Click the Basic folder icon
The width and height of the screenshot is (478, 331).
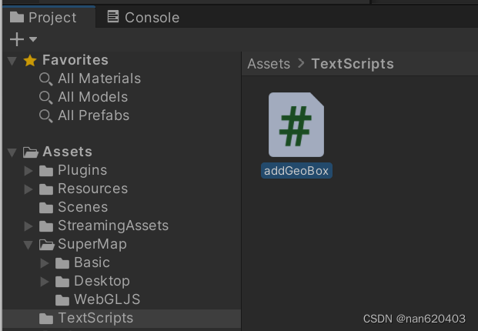coord(62,263)
